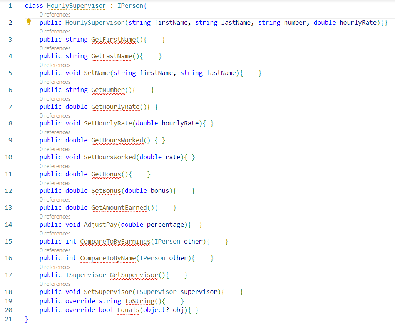Screen dimensions: 395x327
Task: Open the references lens above SetSupervisor
Action: click(x=55, y=284)
